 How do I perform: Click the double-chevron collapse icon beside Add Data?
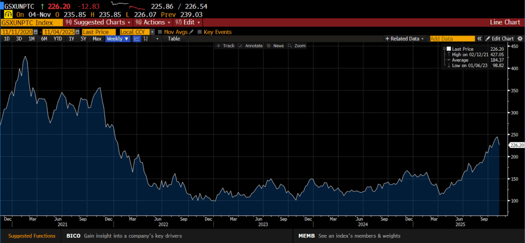pos(479,39)
